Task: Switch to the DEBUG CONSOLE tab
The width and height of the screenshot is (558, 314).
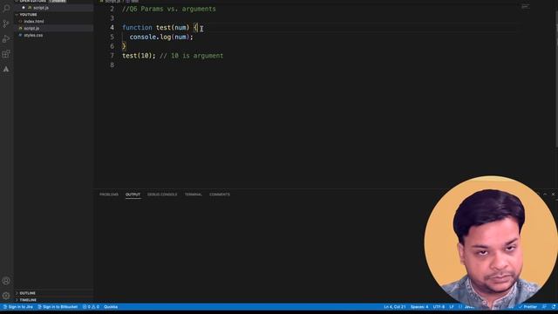Action: [x=162, y=195]
